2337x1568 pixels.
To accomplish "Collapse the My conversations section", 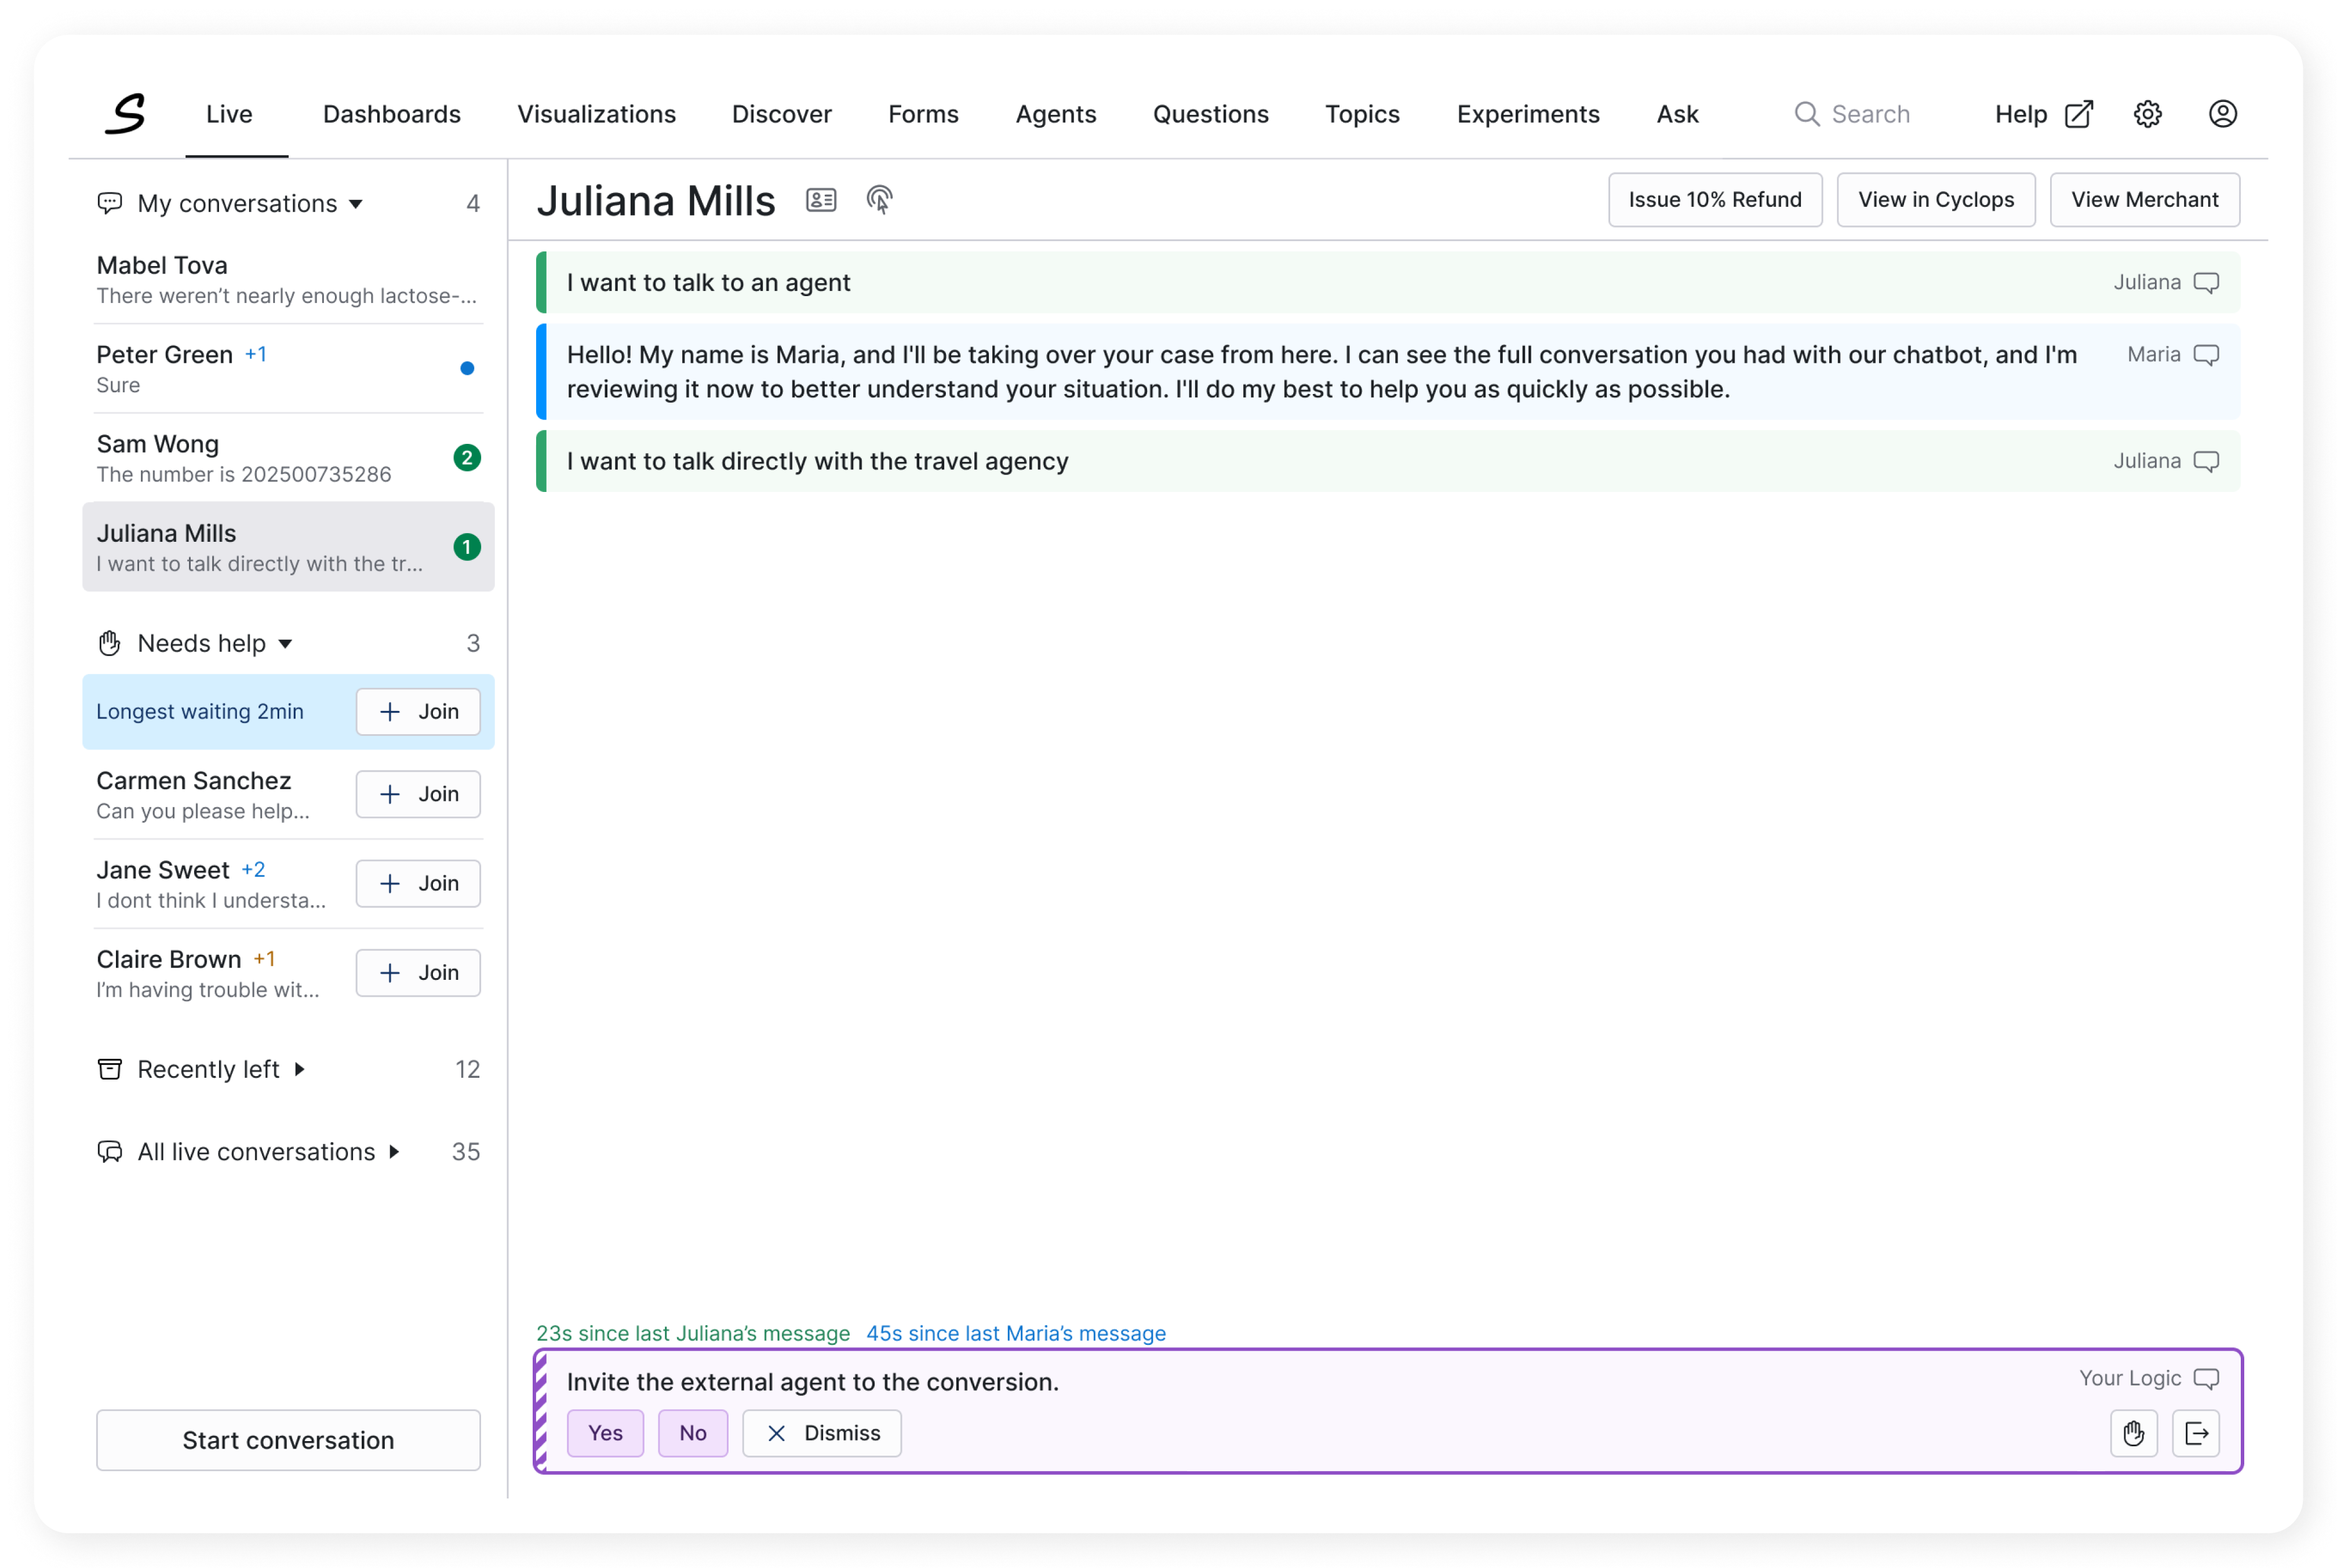I will (355, 204).
